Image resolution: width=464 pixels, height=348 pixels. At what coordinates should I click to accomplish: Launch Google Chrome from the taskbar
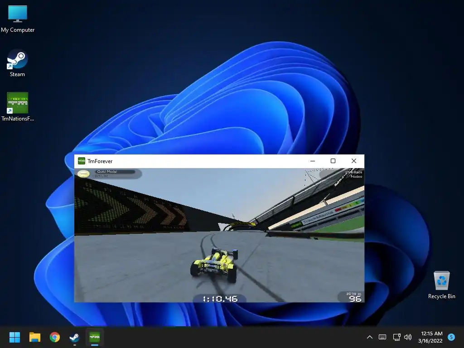tap(55, 337)
